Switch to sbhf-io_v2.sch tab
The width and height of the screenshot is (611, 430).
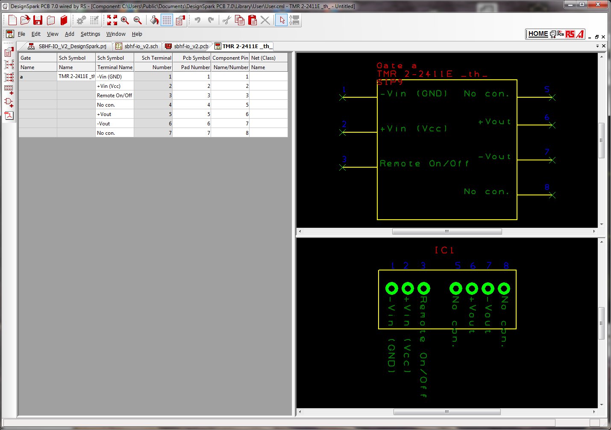click(137, 46)
